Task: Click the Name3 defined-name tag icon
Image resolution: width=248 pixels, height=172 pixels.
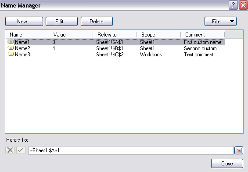Action: click(11, 54)
